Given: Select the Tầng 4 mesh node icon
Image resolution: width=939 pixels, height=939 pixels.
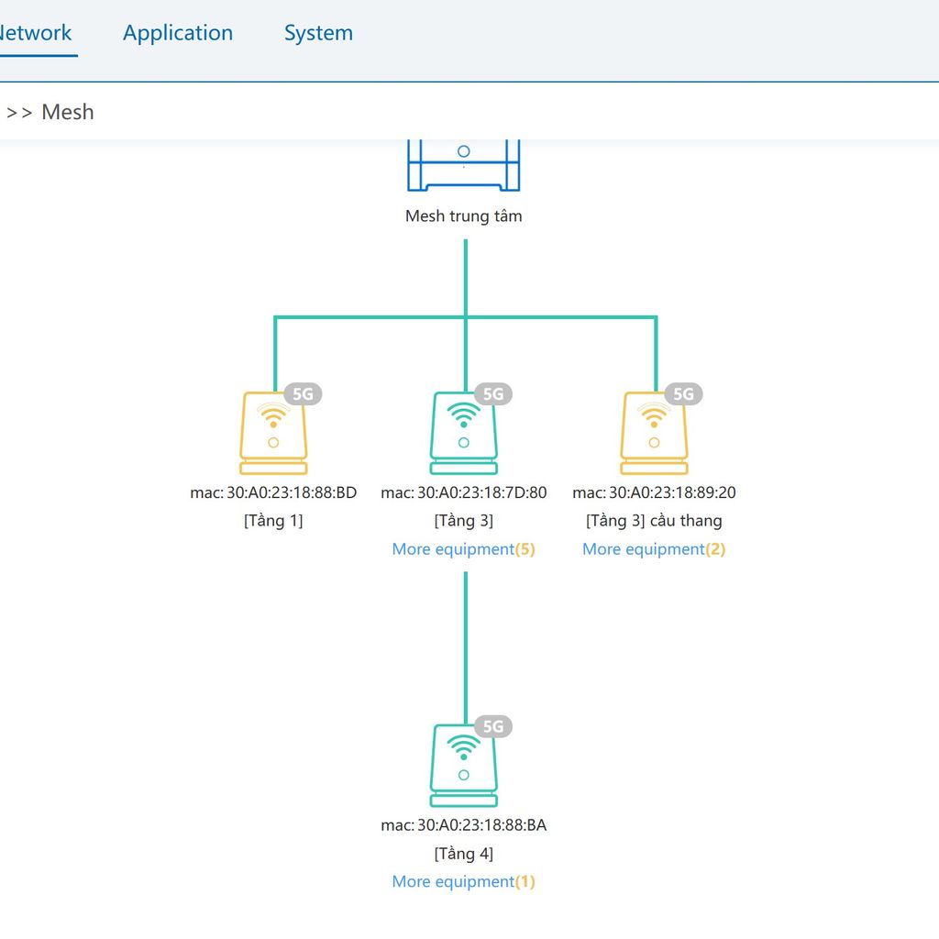Looking at the screenshot, I should pos(464,766).
